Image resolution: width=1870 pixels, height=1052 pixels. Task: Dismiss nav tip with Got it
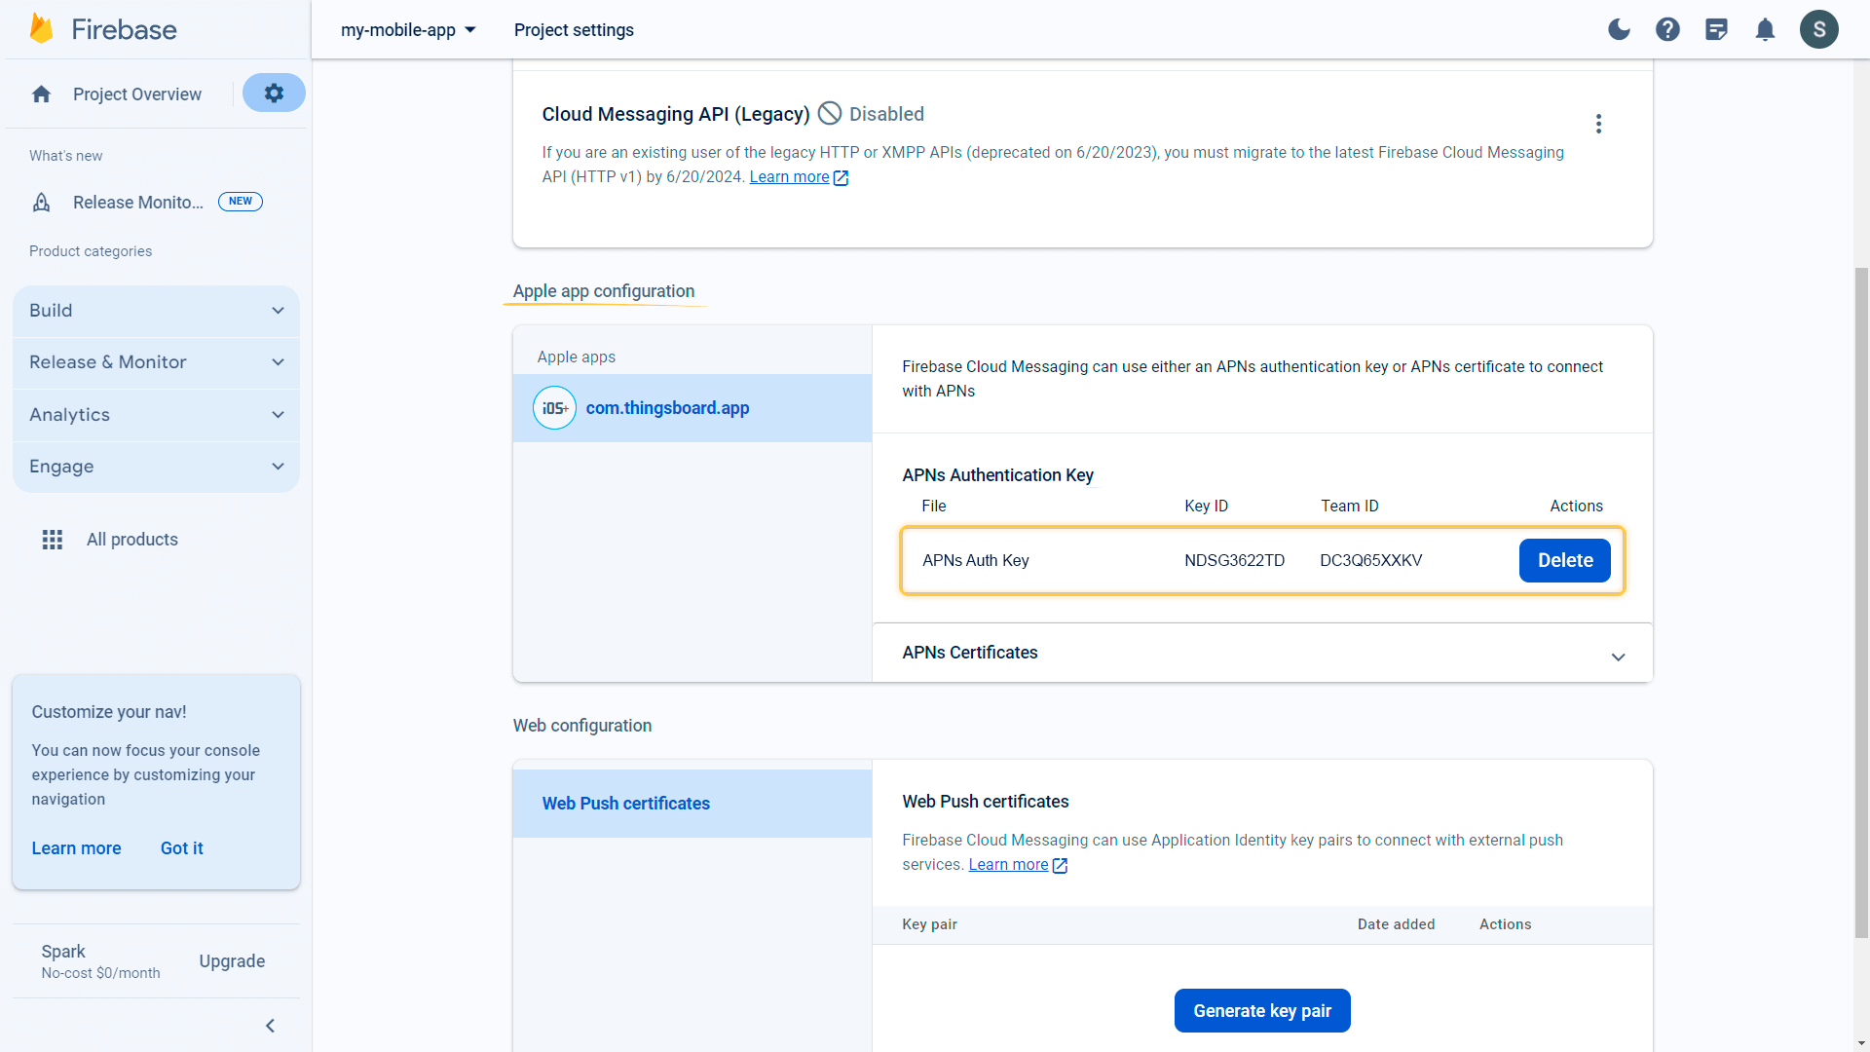point(181,848)
